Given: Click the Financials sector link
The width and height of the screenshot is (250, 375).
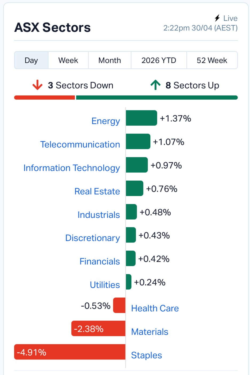Looking at the screenshot, I should click(x=100, y=261).
